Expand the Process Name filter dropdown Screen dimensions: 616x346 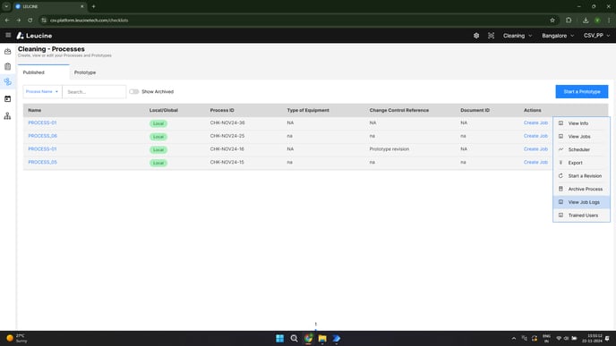(x=42, y=92)
